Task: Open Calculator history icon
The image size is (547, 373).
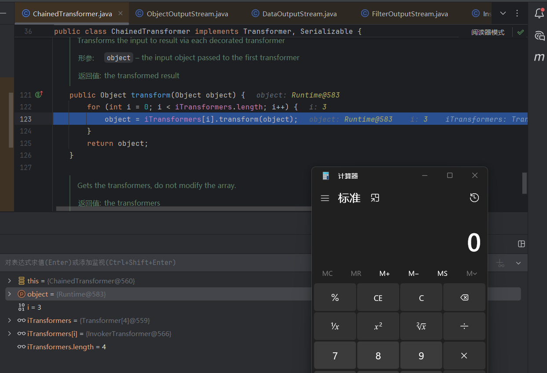Action: (x=474, y=198)
